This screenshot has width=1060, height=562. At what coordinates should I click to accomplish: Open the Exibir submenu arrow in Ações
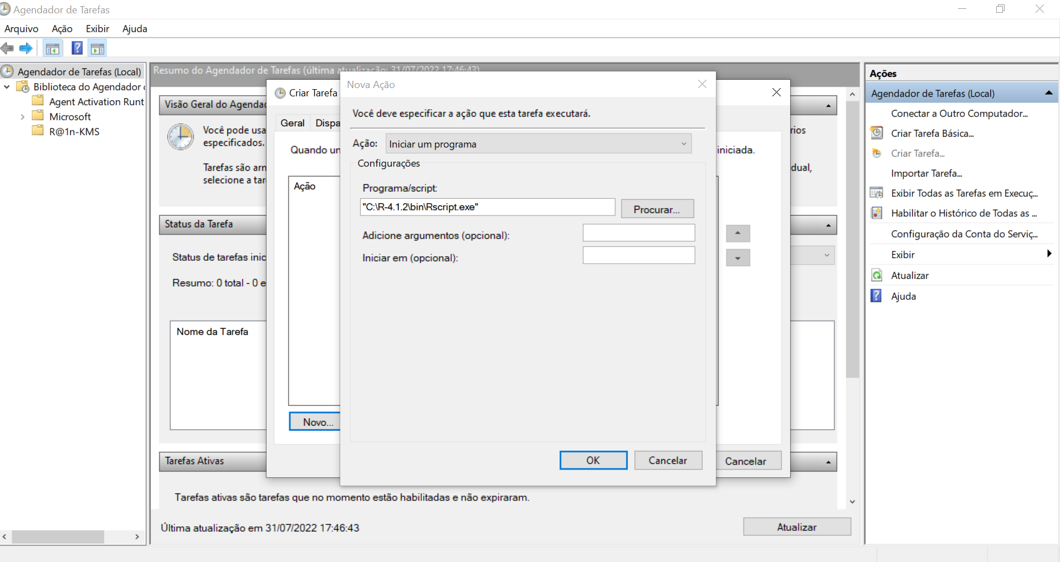[x=1049, y=254]
